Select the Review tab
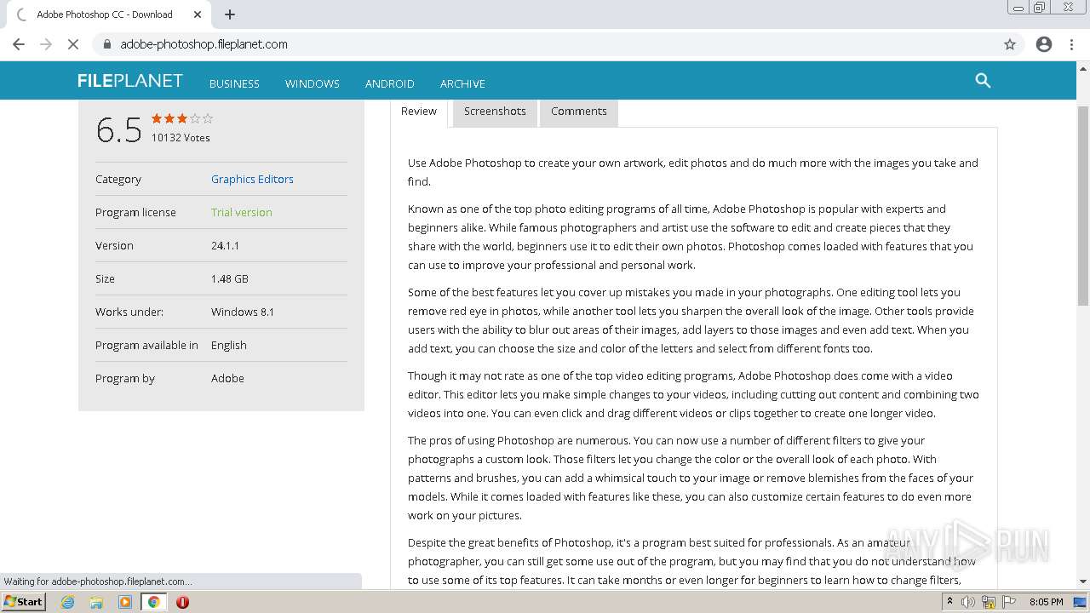This screenshot has width=1090, height=613. coord(419,112)
